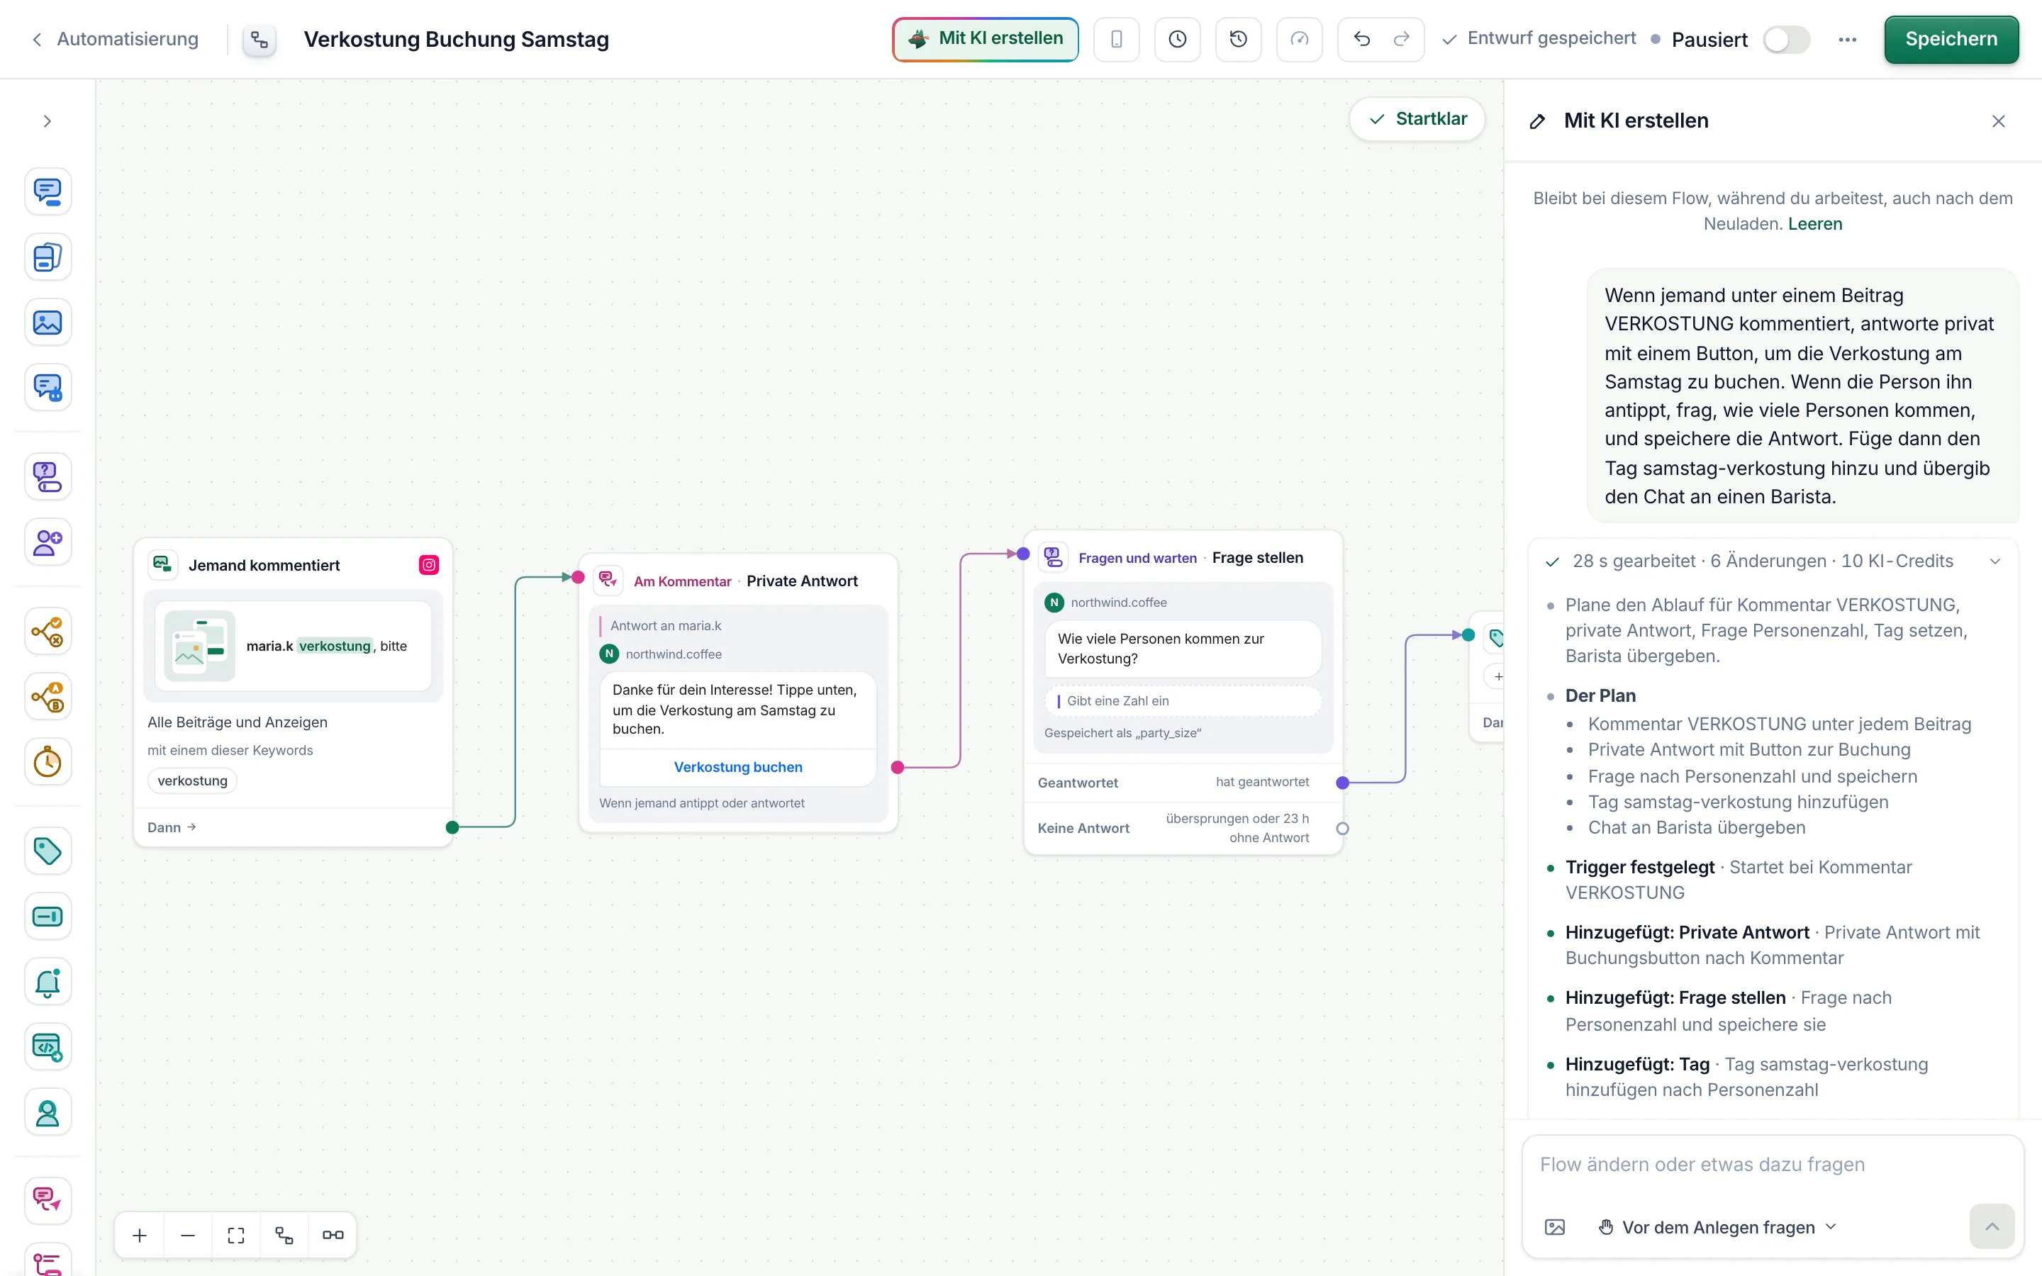Add the contact/follower block from sidebar

tap(48, 542)
